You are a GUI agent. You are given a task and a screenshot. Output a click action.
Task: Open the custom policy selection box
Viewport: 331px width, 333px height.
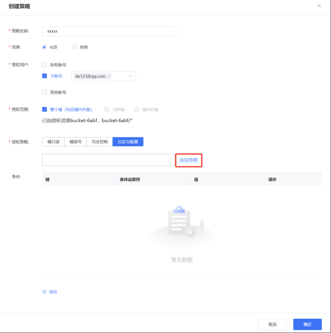click(x=108, y=160)
